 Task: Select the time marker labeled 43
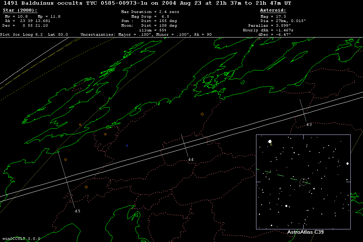tap(309, 124)
